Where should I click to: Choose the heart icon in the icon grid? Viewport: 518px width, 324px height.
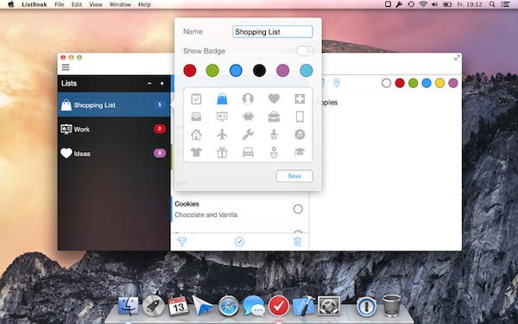coord(274,98)
